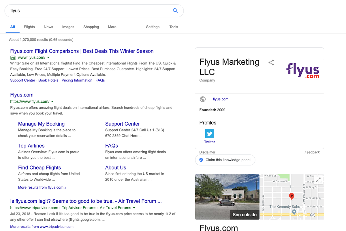Image resolution: width=346 pixels, height=231 pixels.
Task: Switch to the News tab
Action: pyautogui.click(x=48, y=27)
